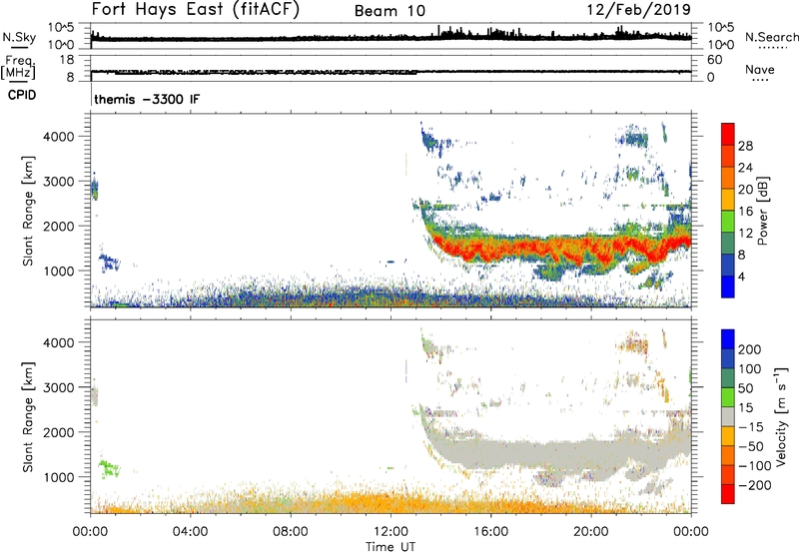The height and width of the screenshot is (553, 799).
Task: Click the 'Fort Hays East (fitACF)' title
Action: pyautogui.click(x=195, y=10)
